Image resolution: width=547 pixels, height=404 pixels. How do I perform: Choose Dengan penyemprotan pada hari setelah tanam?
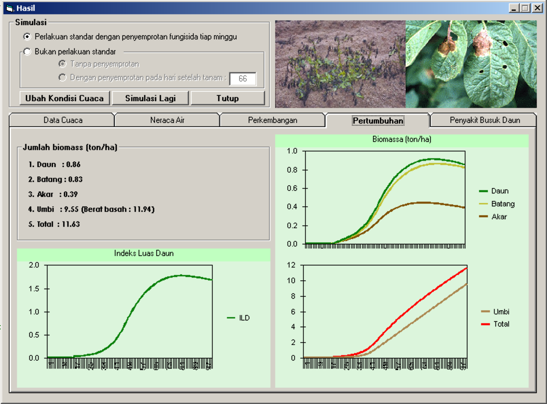tap(63, 78)
